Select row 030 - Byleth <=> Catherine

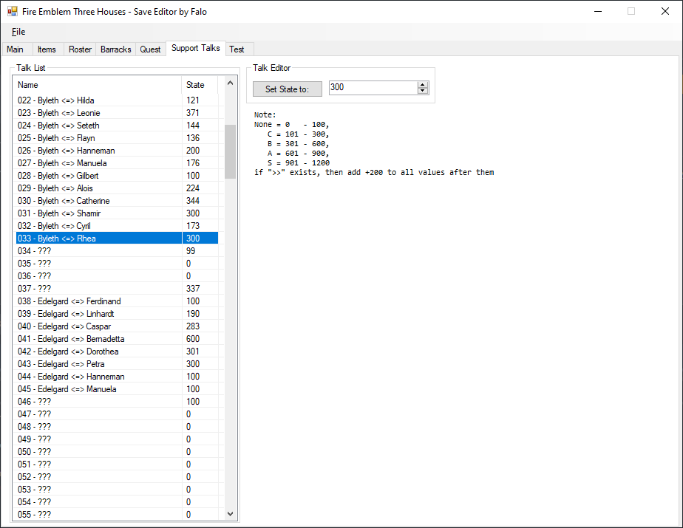click(x=118, y=201)
